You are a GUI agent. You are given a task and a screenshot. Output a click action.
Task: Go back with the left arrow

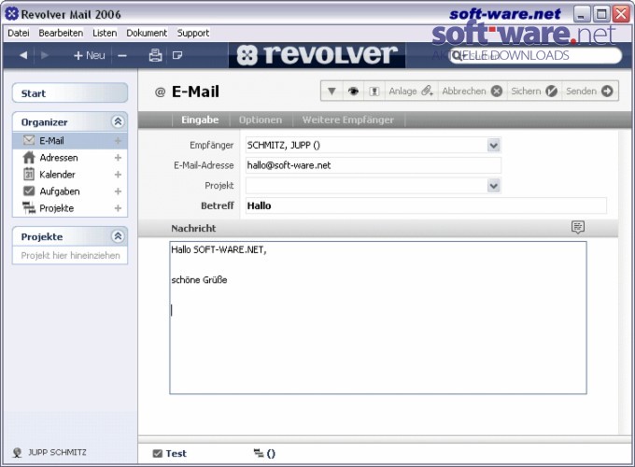point(23,55)
